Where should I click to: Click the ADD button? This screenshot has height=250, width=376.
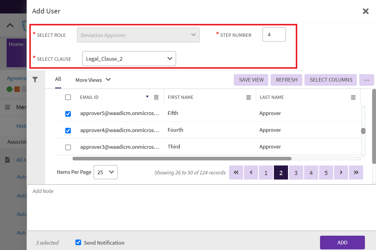pyautogui.click(x=342, y=243)
